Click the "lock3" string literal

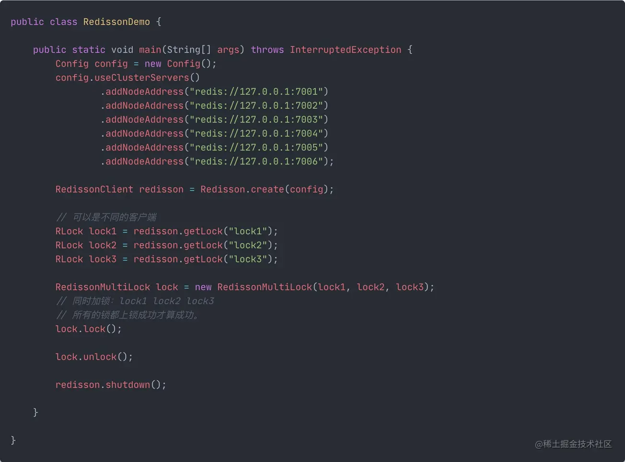(x=248, y=259)
